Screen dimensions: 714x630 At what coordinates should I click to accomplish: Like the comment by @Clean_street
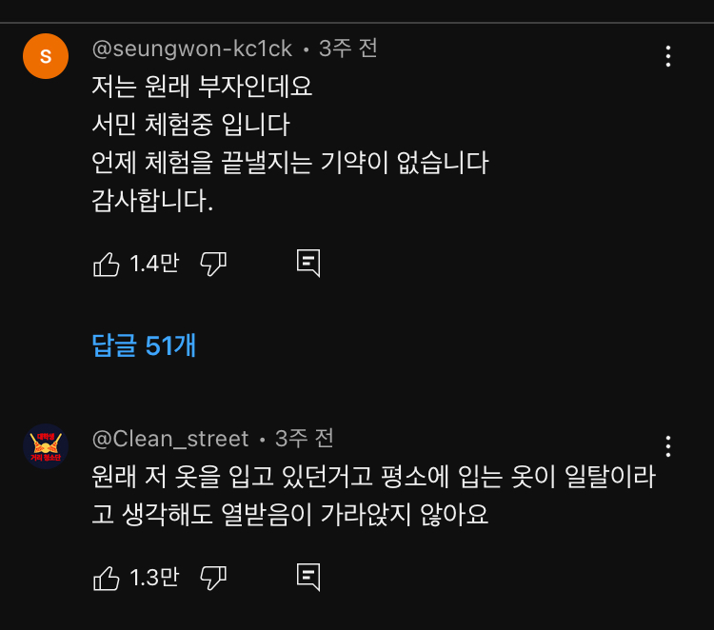pos(107,577)
